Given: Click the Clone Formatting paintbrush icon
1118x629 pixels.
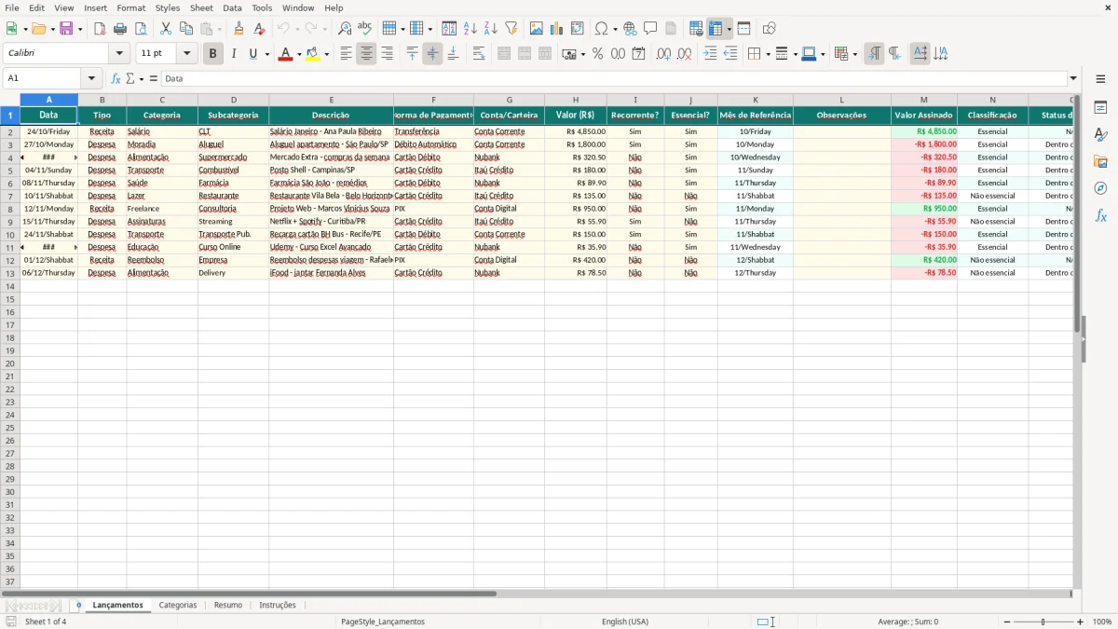Looking at the screenshot, I should [239, 29].
